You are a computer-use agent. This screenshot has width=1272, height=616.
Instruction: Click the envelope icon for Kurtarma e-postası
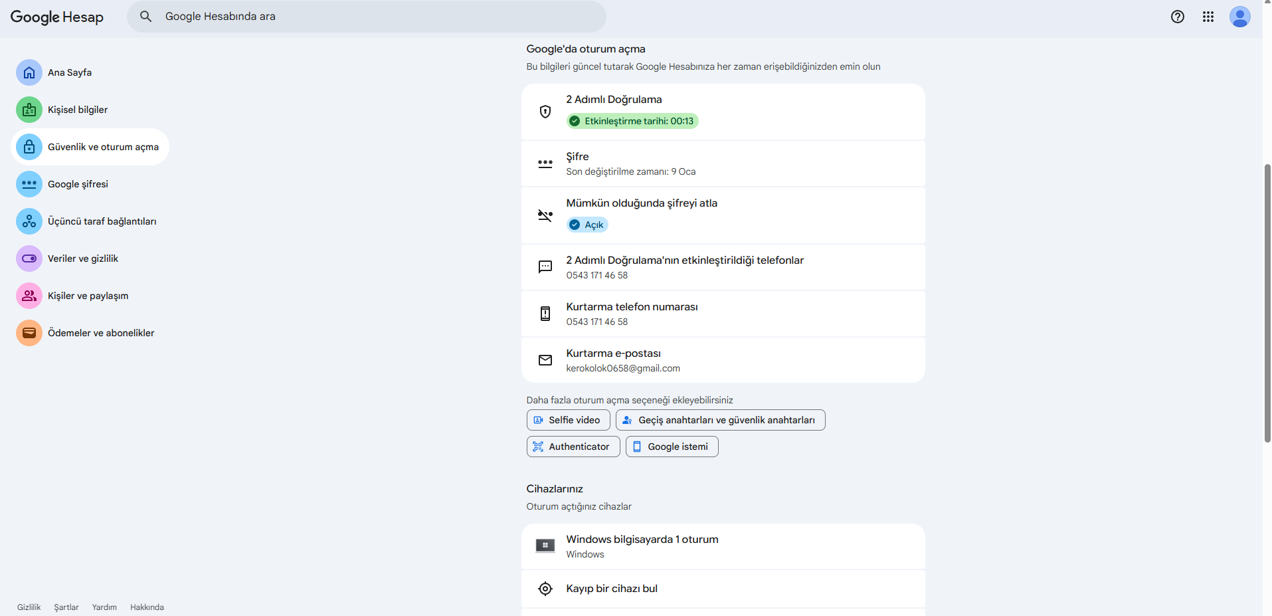[x=545, y=360]
